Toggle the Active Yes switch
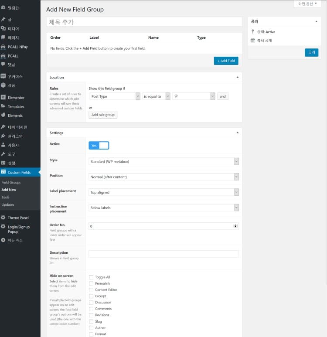This screenshot has width=327, height=337. [99, 146]
